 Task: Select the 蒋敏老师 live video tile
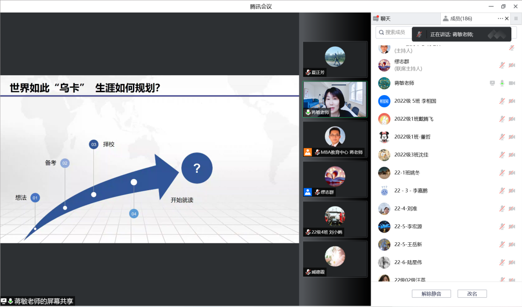point(335,99)
